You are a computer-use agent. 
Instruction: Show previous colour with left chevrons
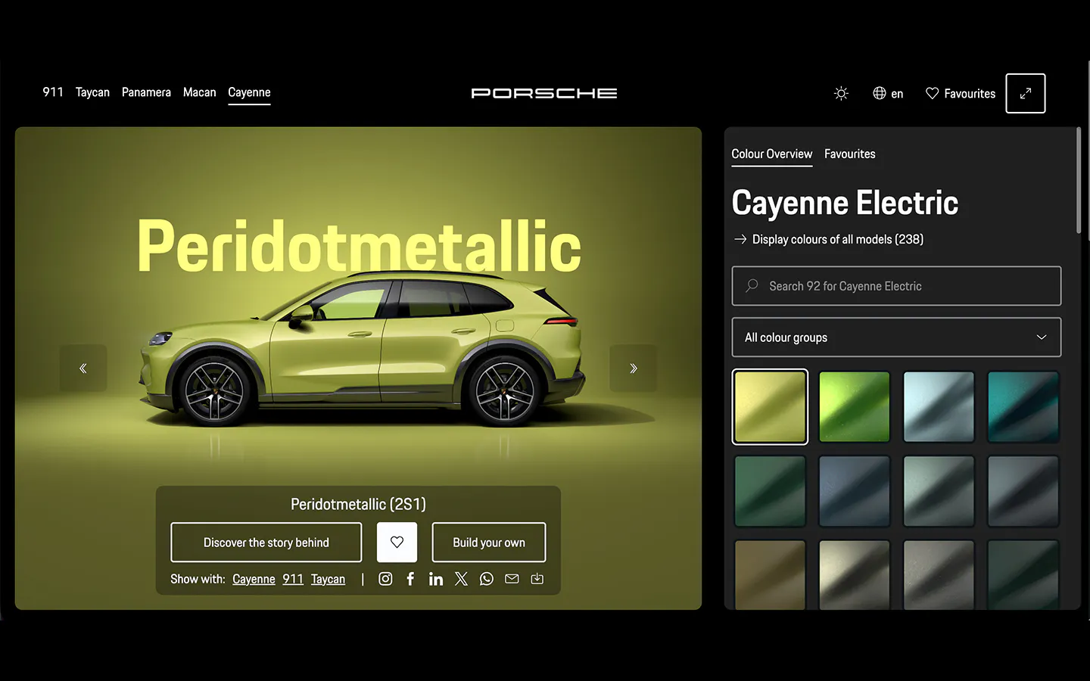pyautogui.click(x=83, y=368)
